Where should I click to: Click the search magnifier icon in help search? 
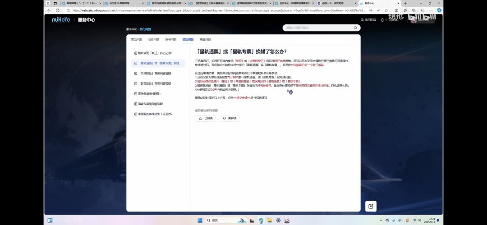point(355,28)
